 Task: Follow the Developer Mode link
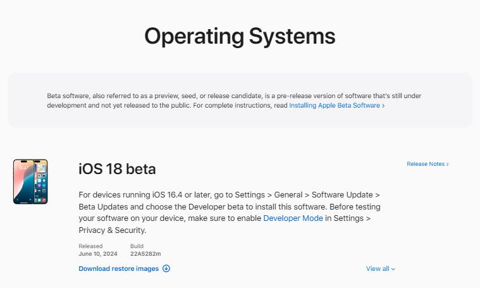point(293,218)
